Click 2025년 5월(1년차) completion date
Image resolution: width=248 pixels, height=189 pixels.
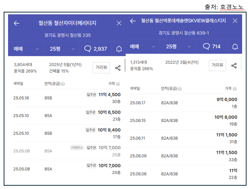pyautogui.click(x=65, y=65)
